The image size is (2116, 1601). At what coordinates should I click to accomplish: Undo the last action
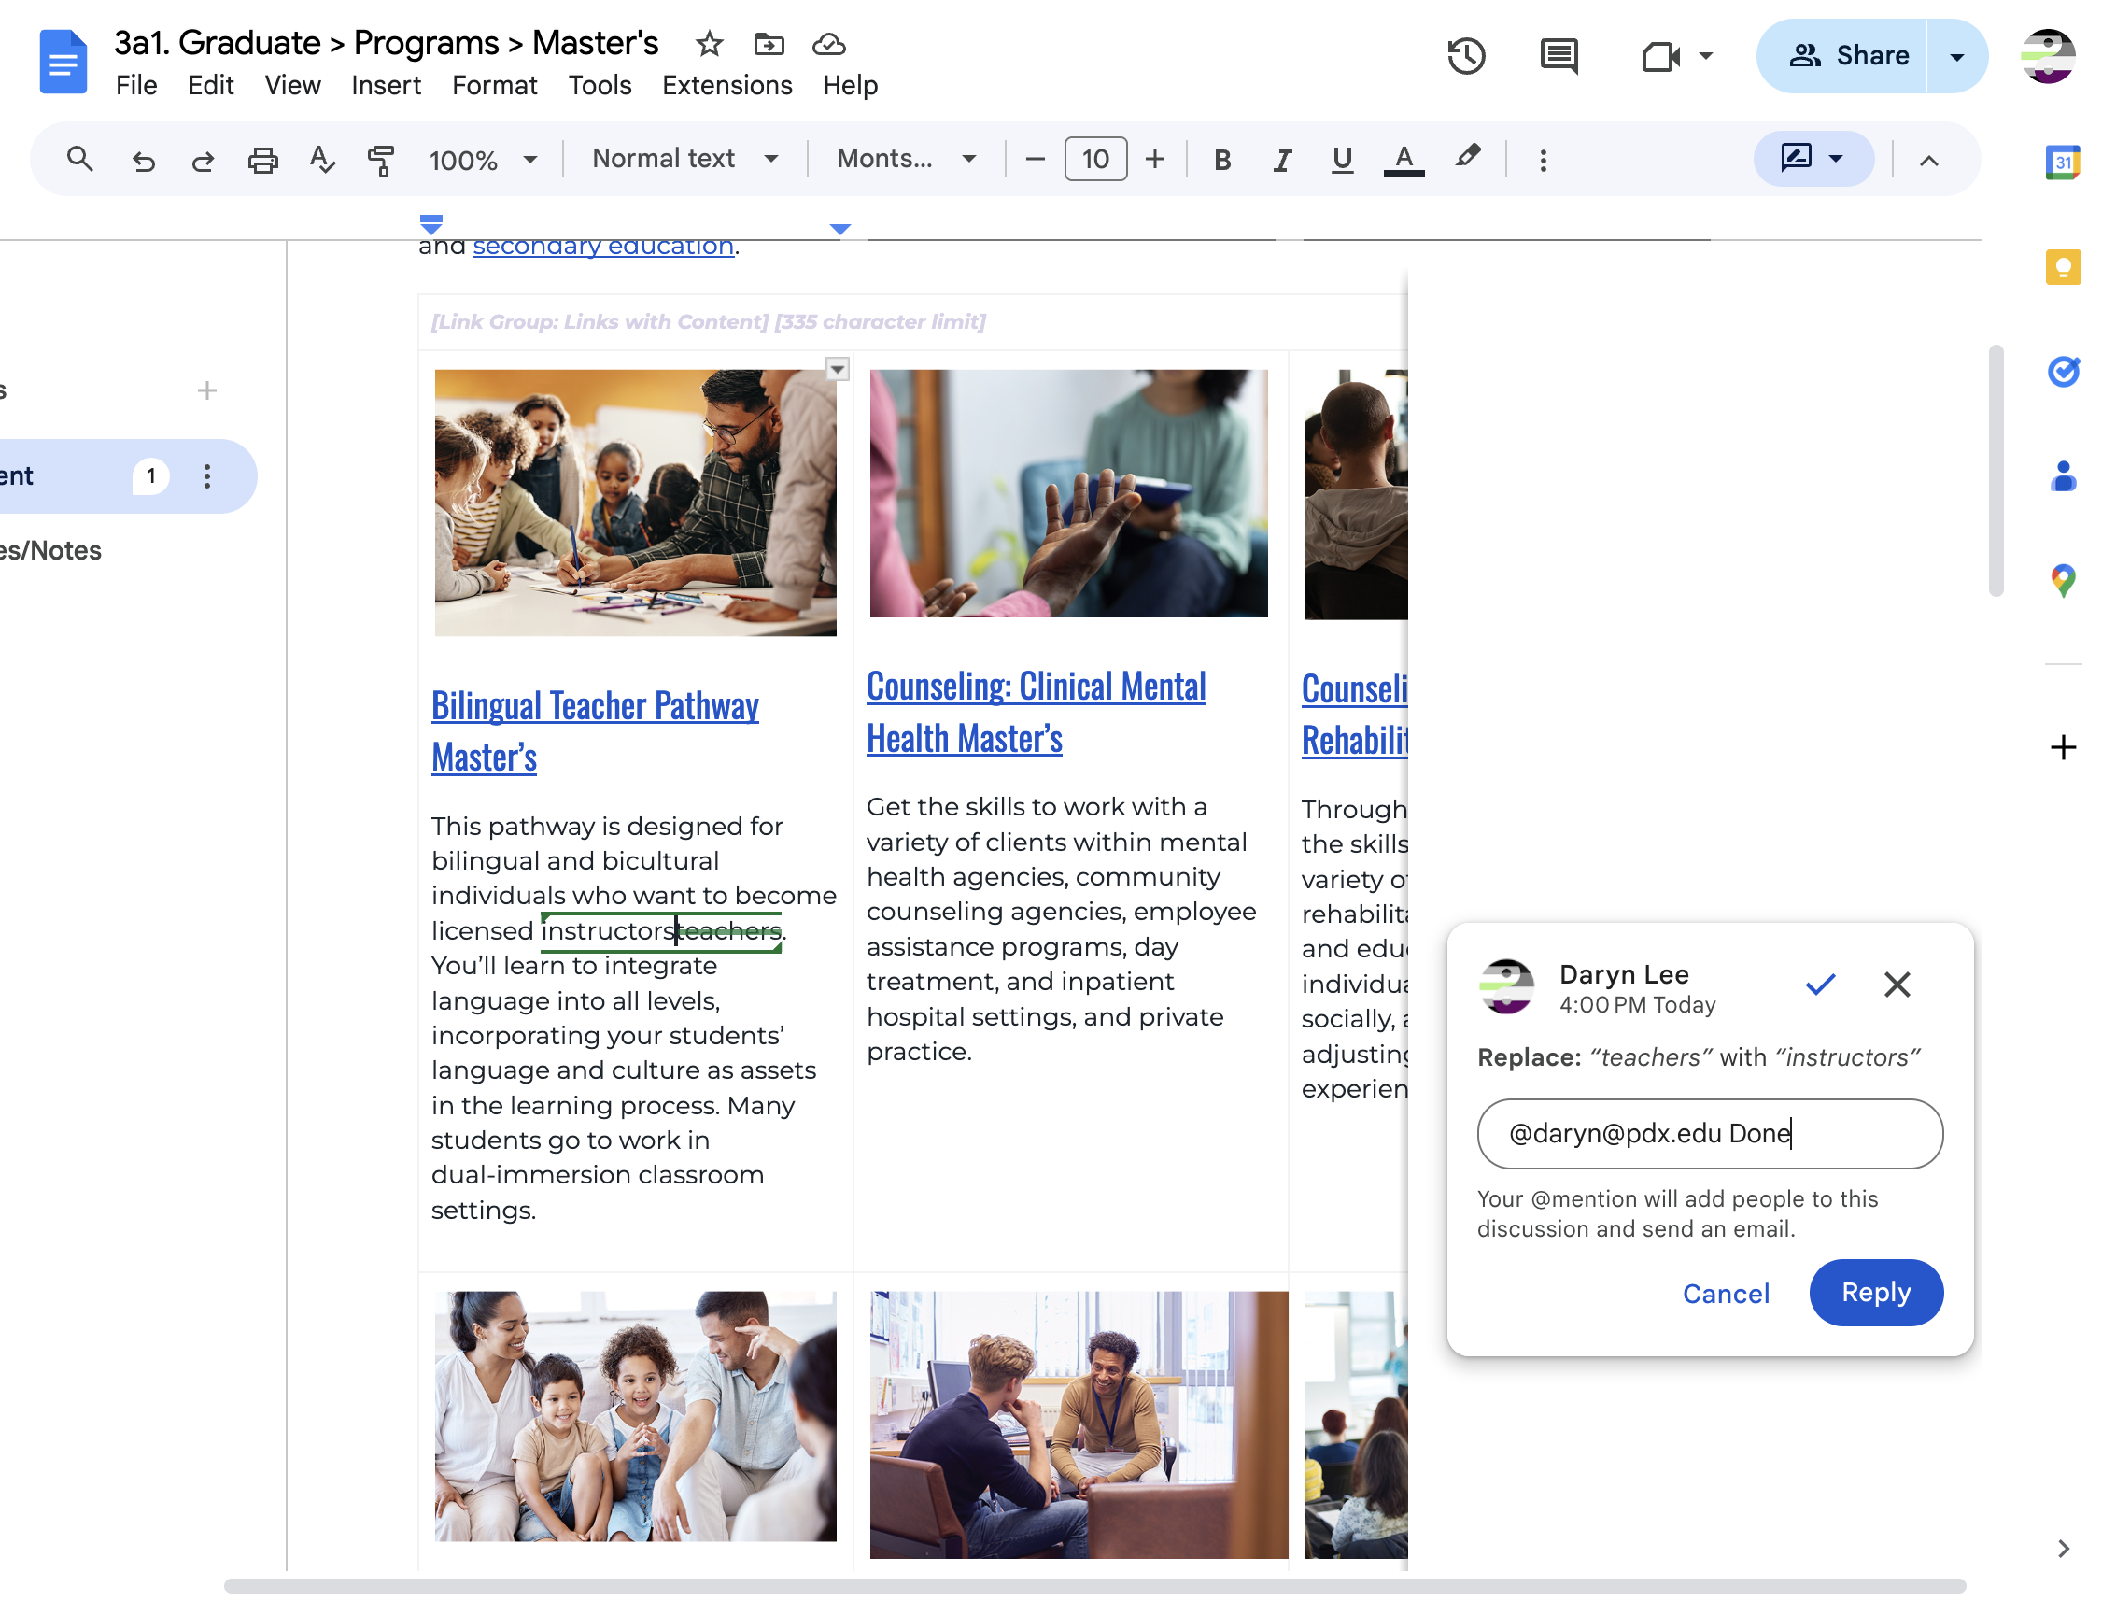[x=143, y=160]
